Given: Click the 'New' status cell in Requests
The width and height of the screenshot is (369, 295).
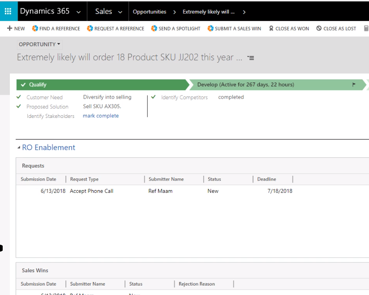Looking at the screenshot, I should [x=213, y=191].
